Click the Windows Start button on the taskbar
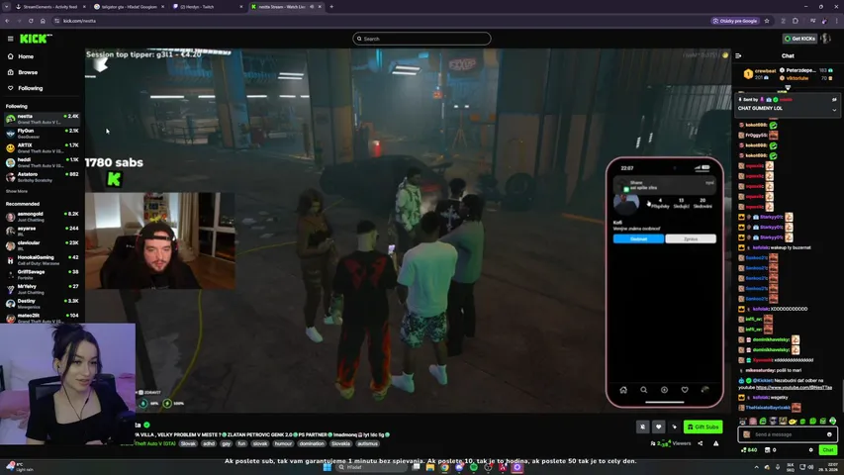 tap(327, 467)
